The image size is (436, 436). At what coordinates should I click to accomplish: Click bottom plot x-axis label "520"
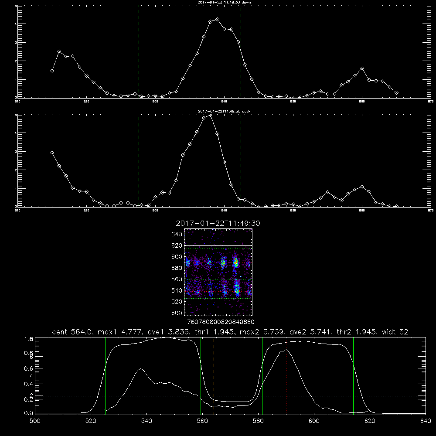(91, 421)
